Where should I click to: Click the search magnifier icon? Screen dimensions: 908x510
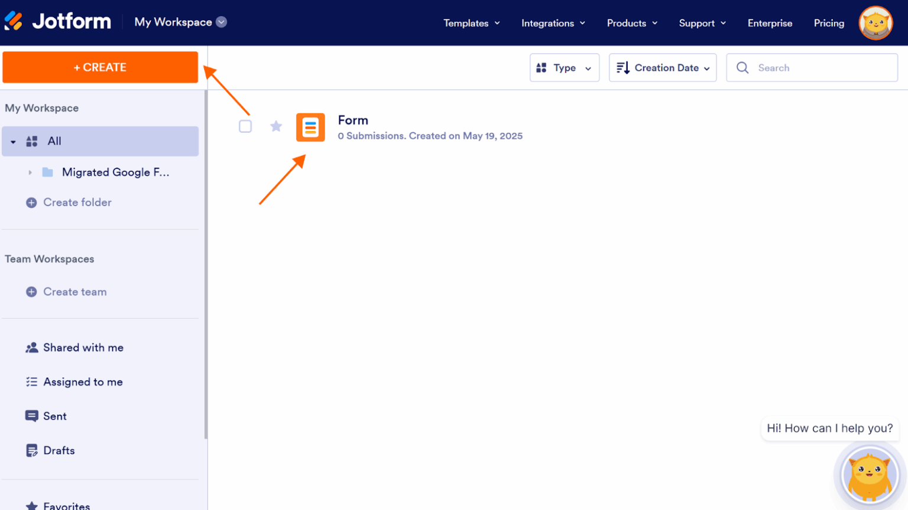tap(742, 68)
